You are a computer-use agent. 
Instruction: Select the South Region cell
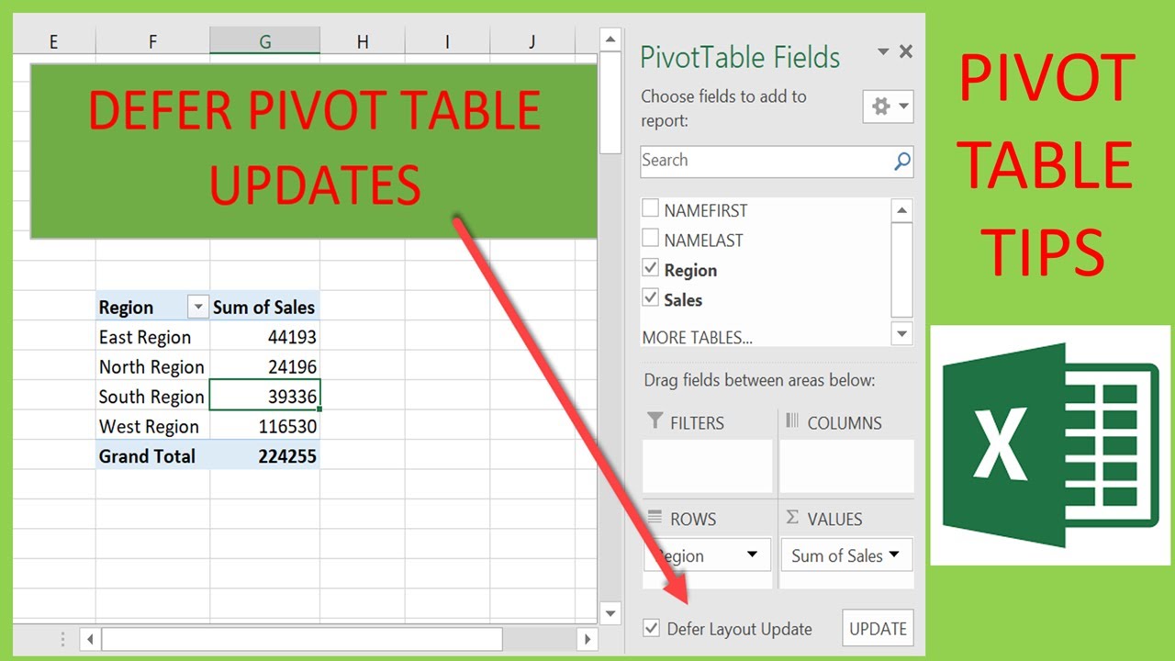152,397
